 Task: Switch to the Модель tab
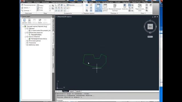[x=65, y=91]
